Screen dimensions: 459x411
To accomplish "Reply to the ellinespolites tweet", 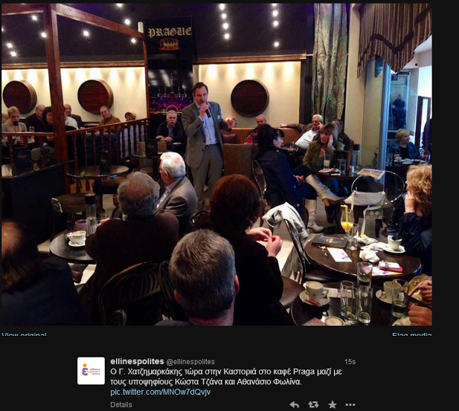I will click(295, 405).
